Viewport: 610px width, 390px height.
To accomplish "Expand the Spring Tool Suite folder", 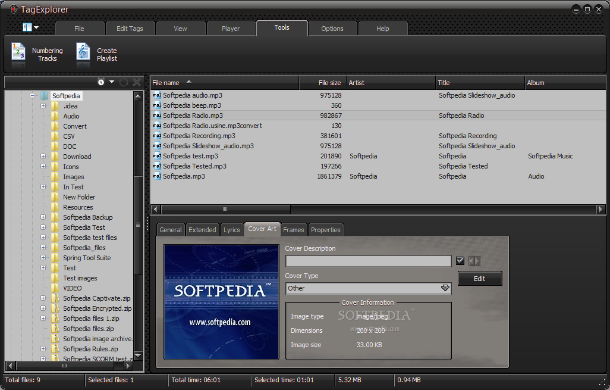I will coord(43,258).
